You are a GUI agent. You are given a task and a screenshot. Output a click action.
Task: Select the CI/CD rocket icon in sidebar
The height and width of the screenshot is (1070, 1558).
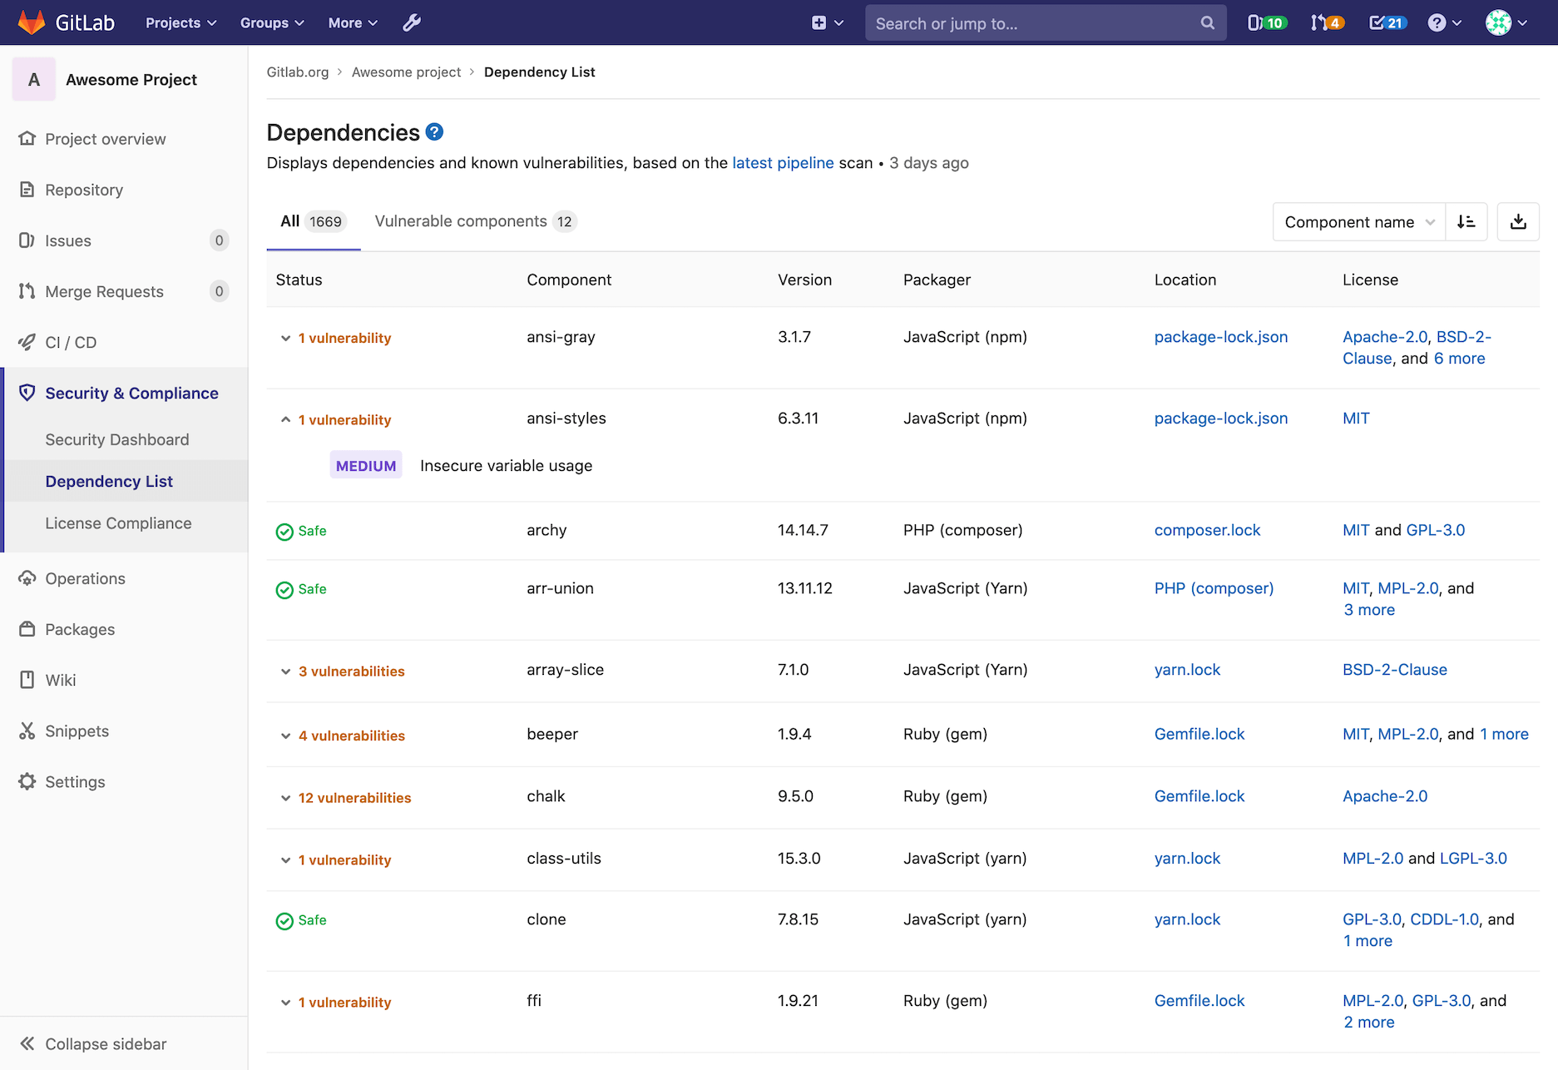coord(27,342)
